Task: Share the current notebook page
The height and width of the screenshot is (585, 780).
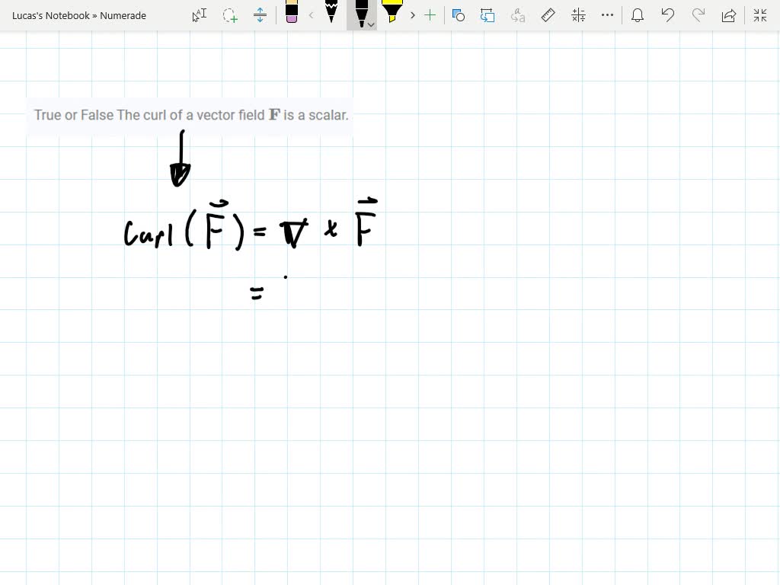Action: click(x=729, y=15)
